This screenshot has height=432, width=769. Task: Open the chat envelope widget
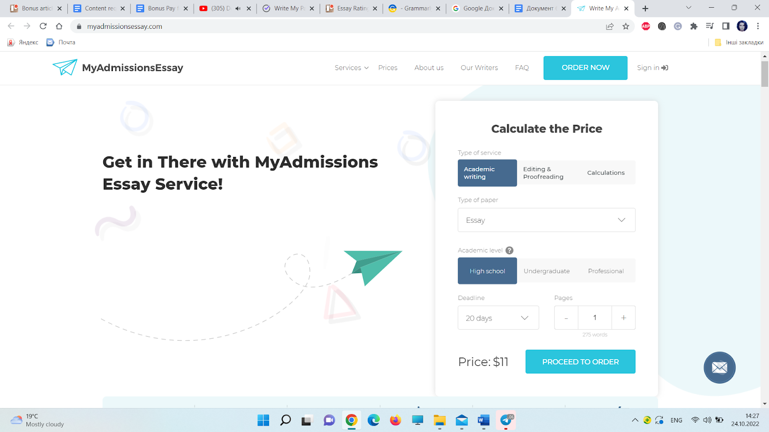pos(719,368)
